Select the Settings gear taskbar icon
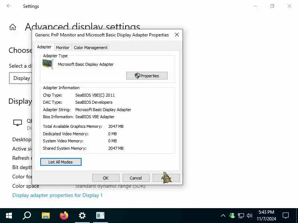This screenshot has width=298, height=223. pos(82,216)
